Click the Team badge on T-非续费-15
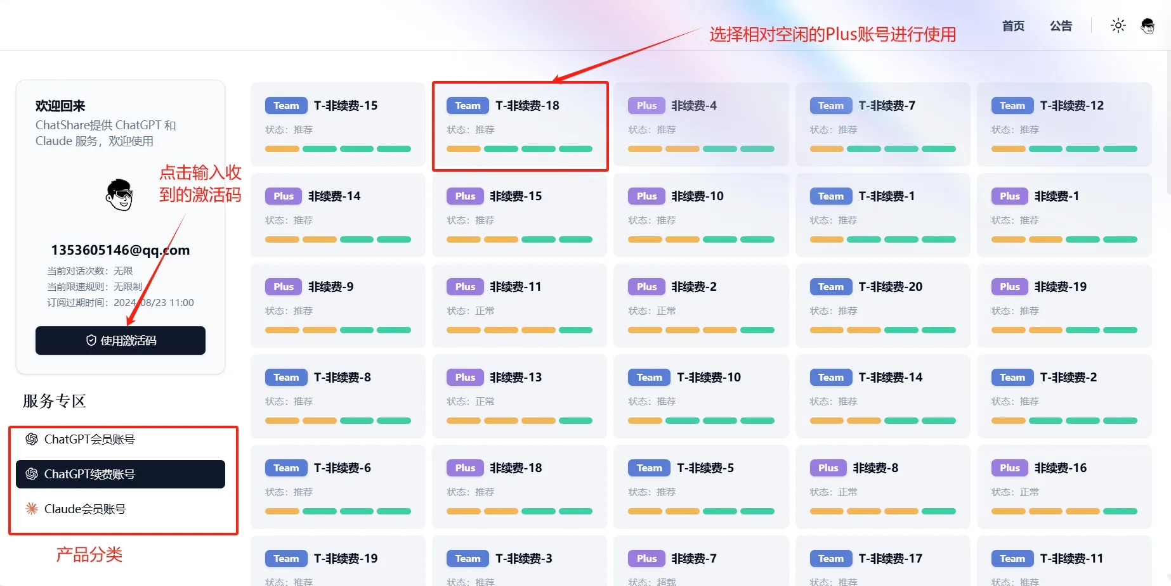 point(286,106)
